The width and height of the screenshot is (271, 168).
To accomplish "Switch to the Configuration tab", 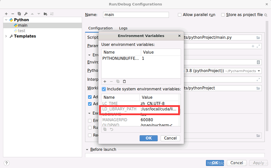I will tap(100, 28).
